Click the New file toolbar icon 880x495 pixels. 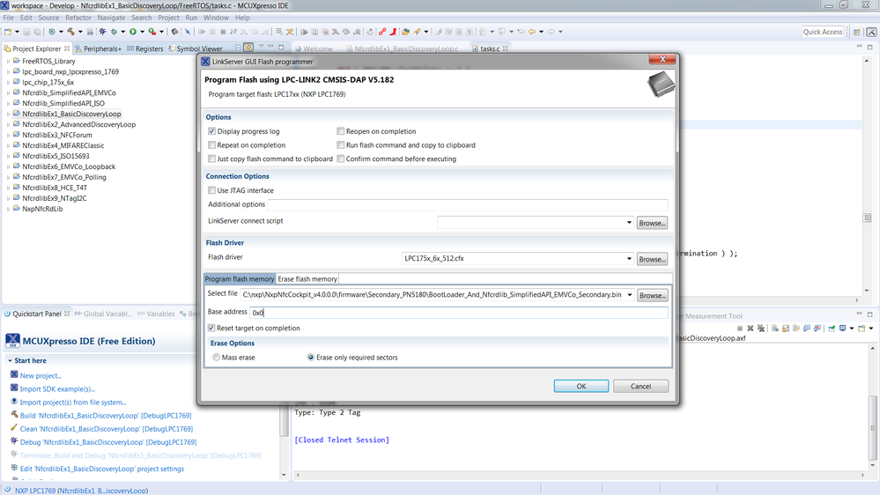coord(8,32)
